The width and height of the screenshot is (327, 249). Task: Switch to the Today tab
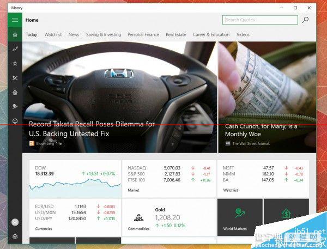tap(32, 35)
